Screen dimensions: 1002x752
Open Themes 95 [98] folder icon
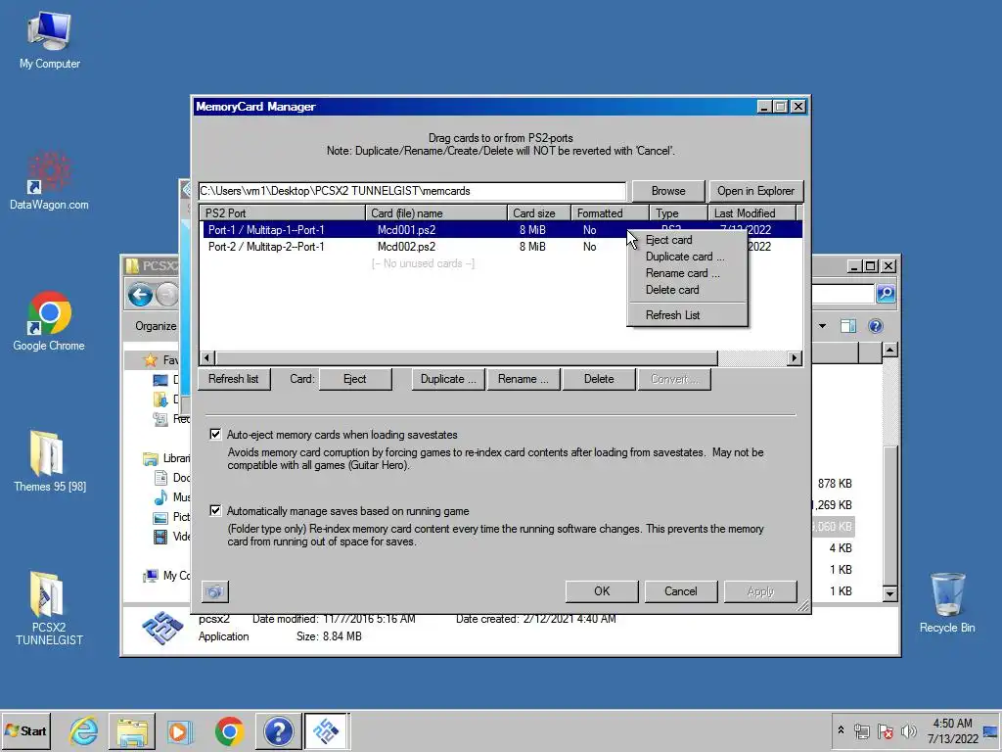pos(49,462)
